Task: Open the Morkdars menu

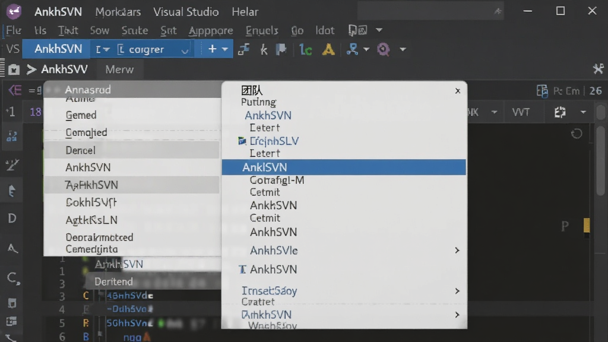Action: pos(118,12)
